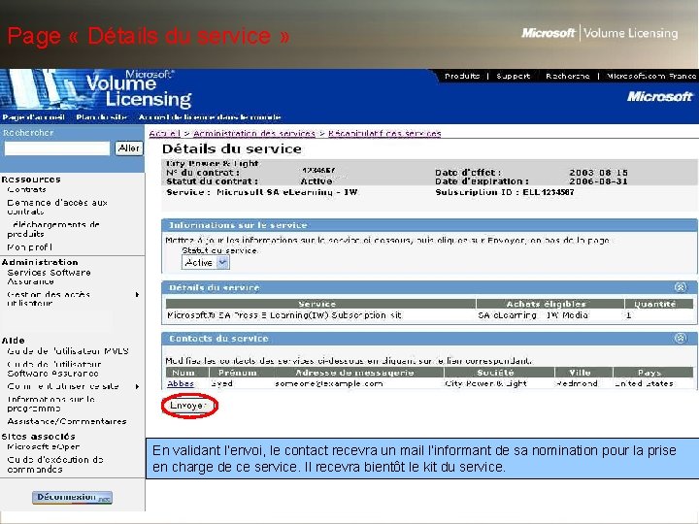The image size is (699, 524).
Task: Open Gestion des accès utilisateur
Action: coord(49,299)
